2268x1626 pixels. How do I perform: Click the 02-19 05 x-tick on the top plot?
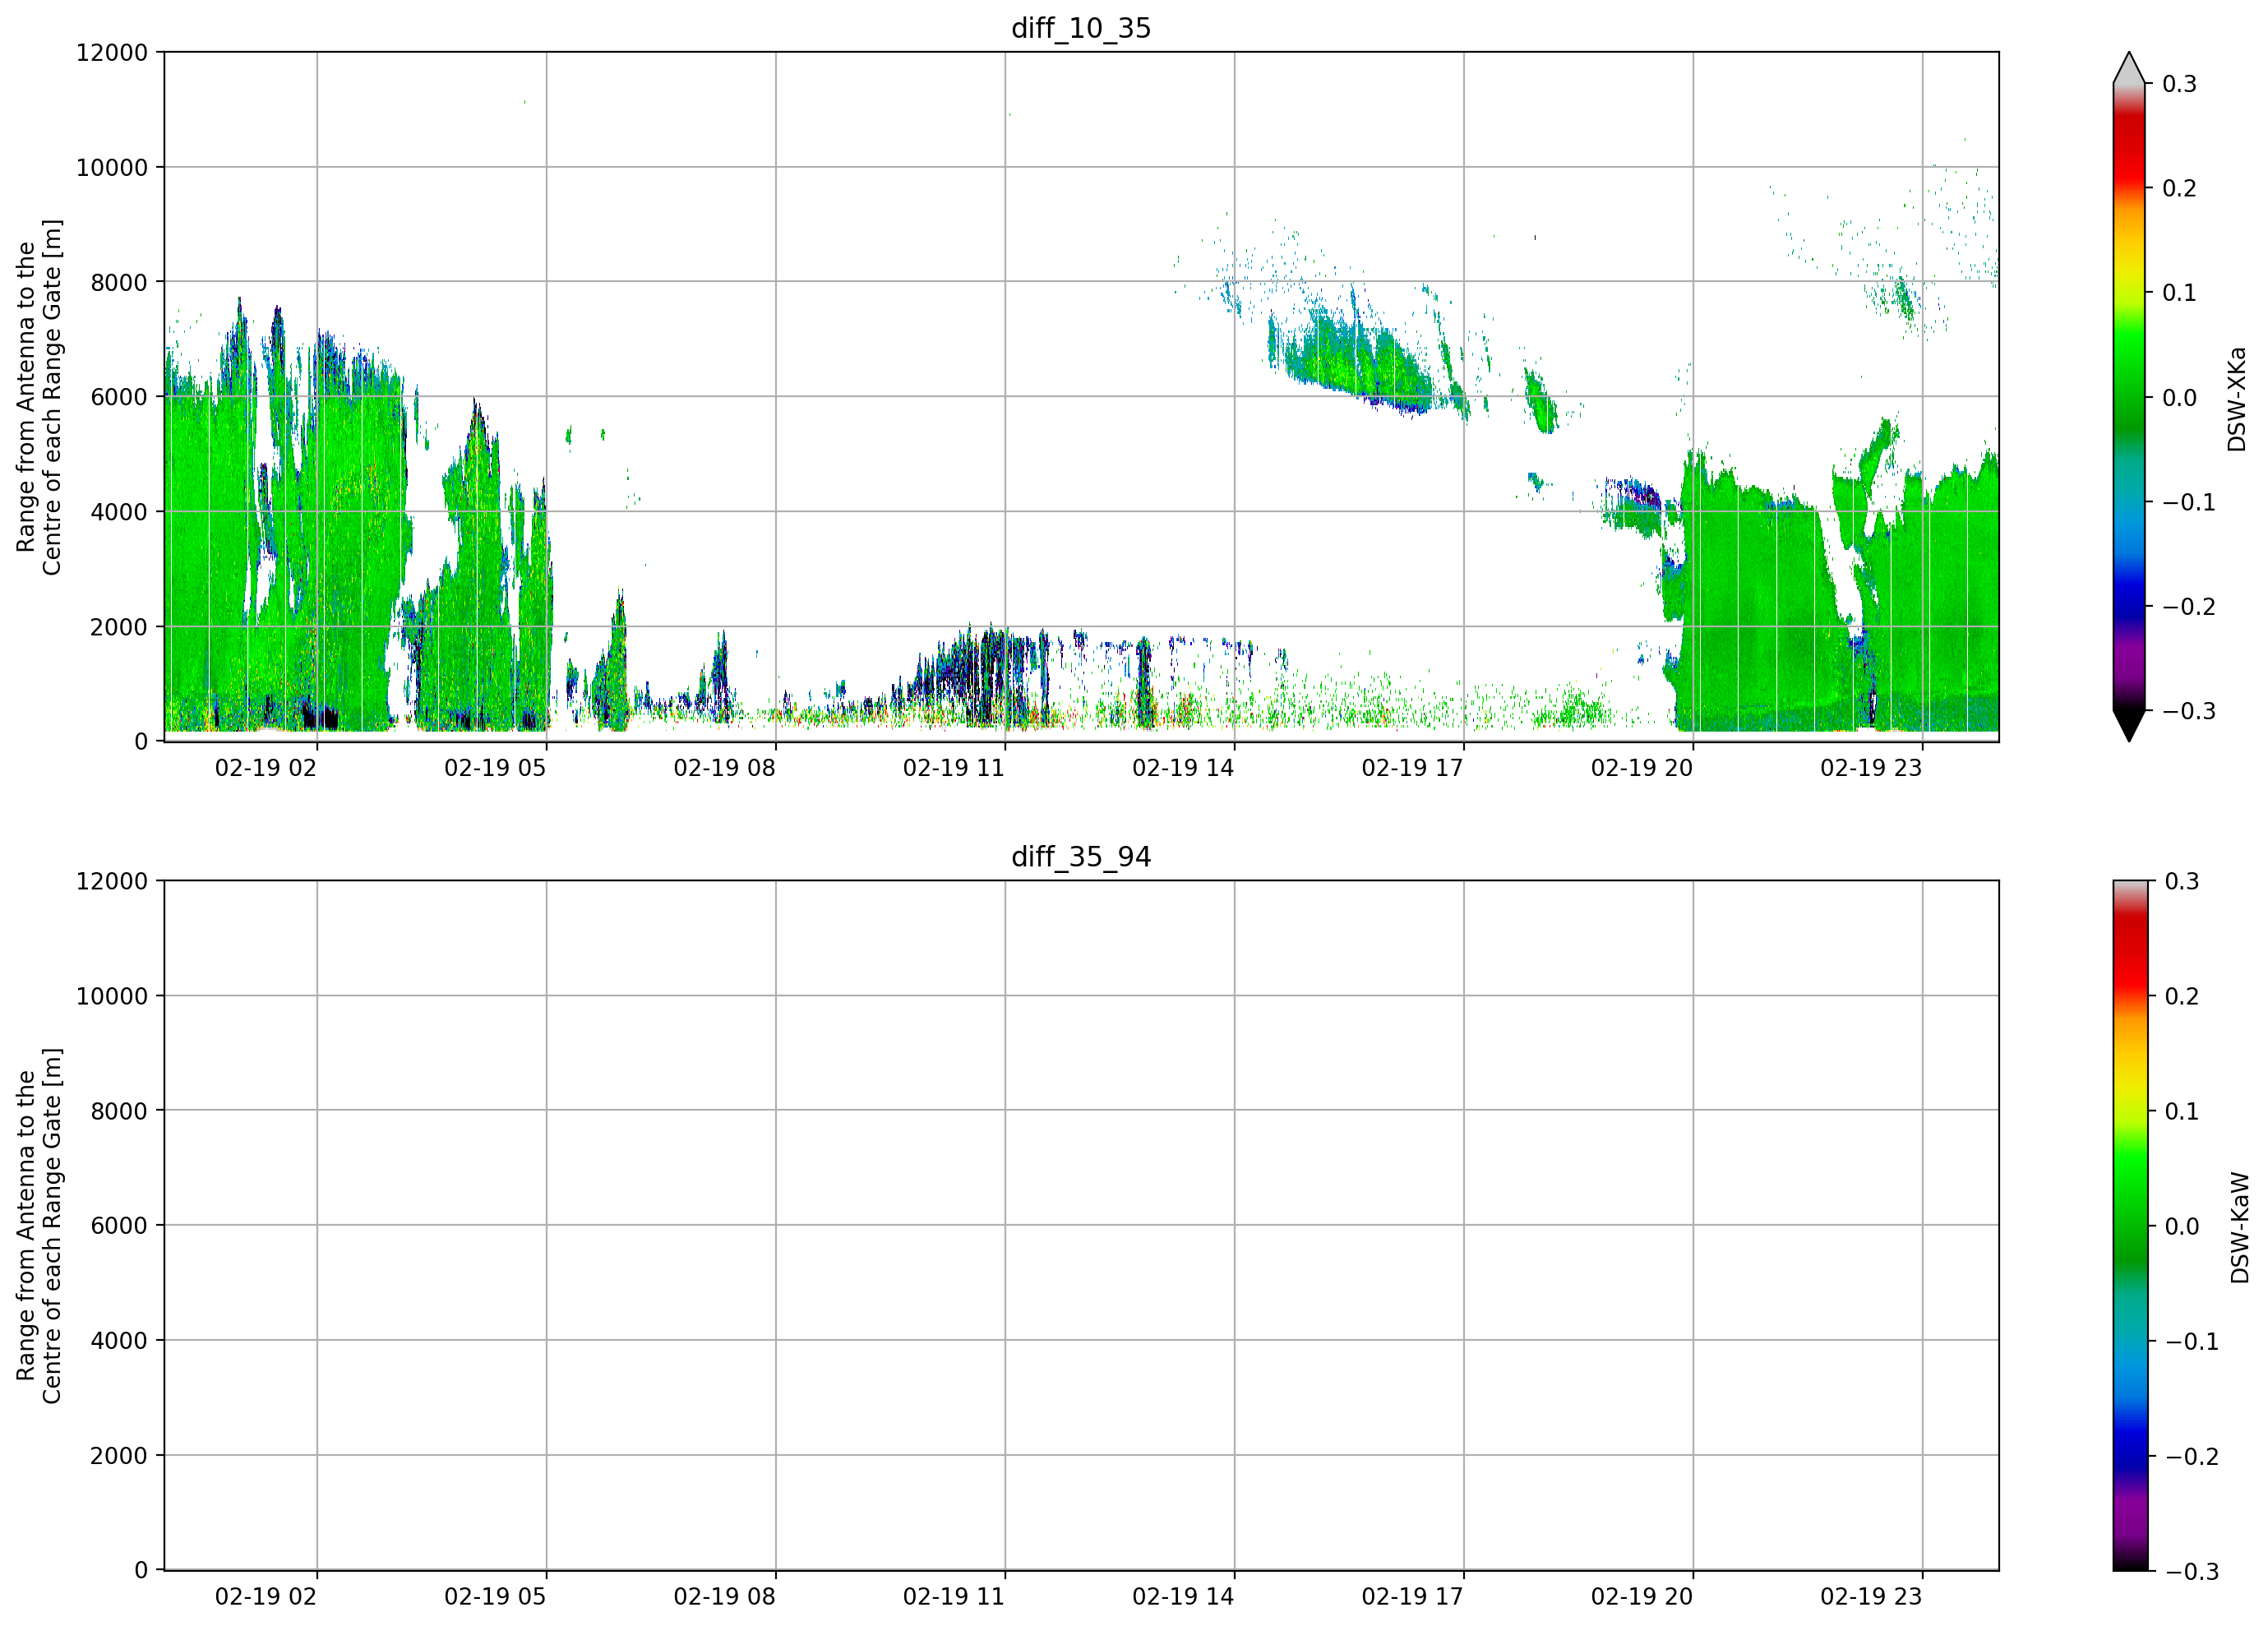(495, 768)
